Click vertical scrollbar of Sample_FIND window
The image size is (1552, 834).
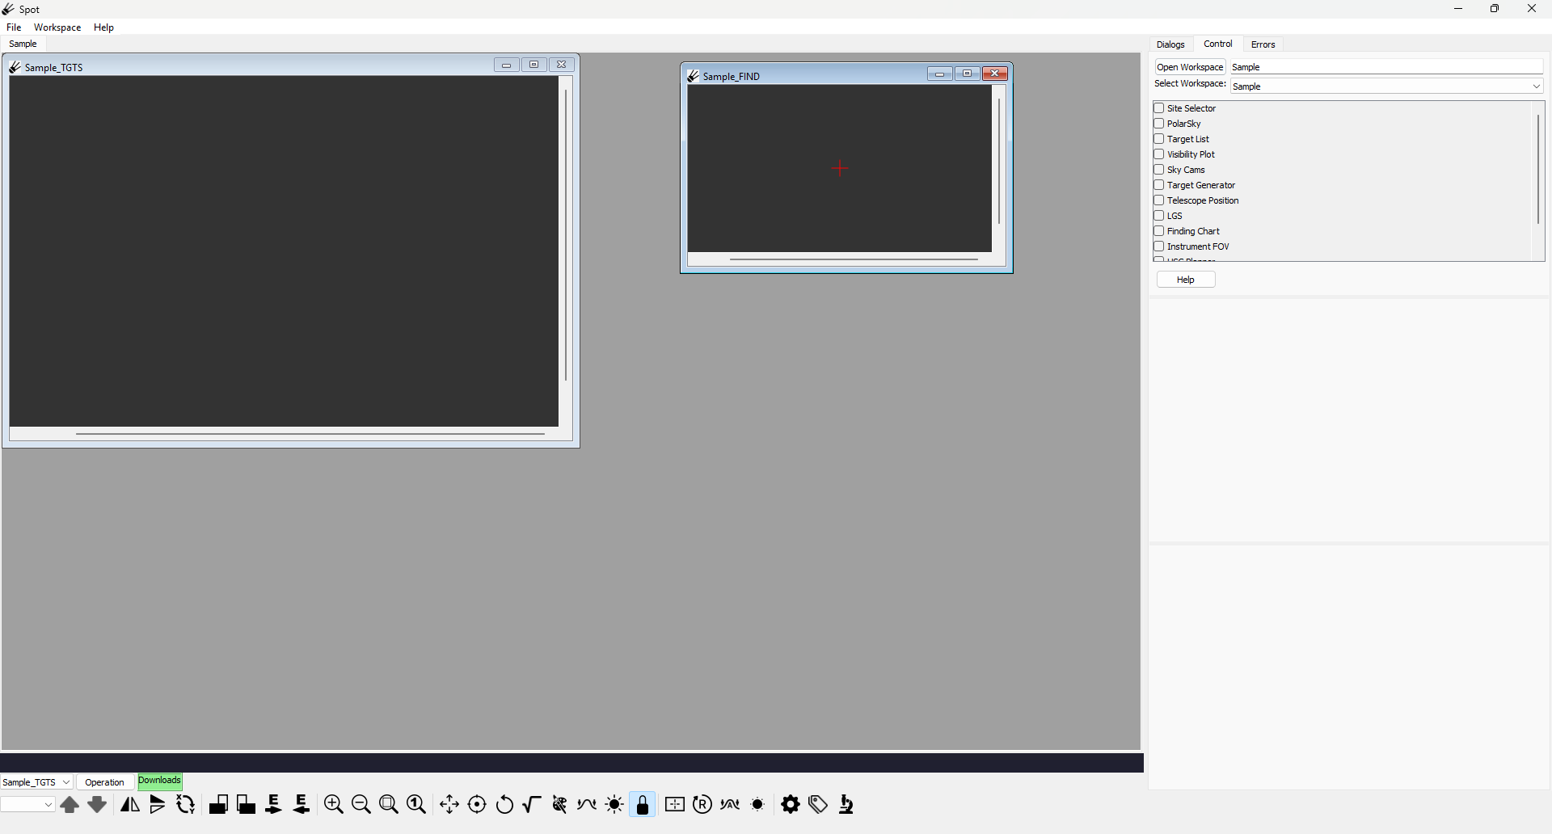tap(999, 162)
